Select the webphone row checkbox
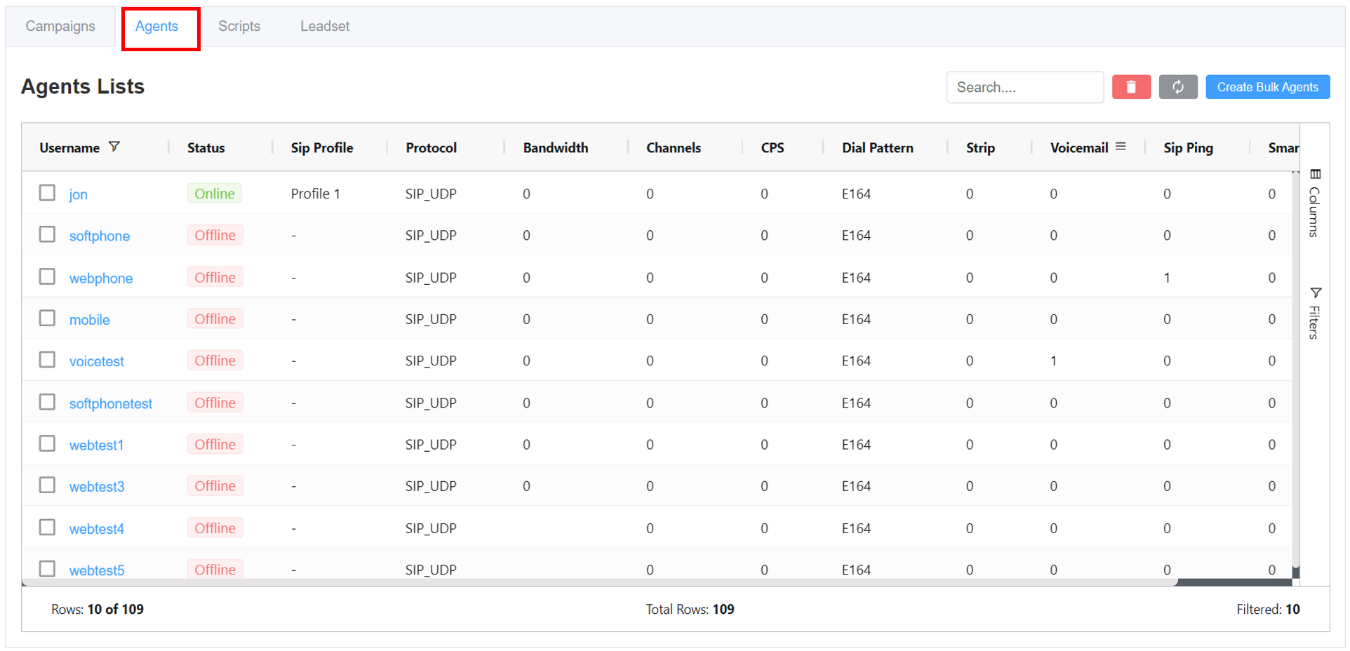This screenshot has width=1350, height=651. 47,277
